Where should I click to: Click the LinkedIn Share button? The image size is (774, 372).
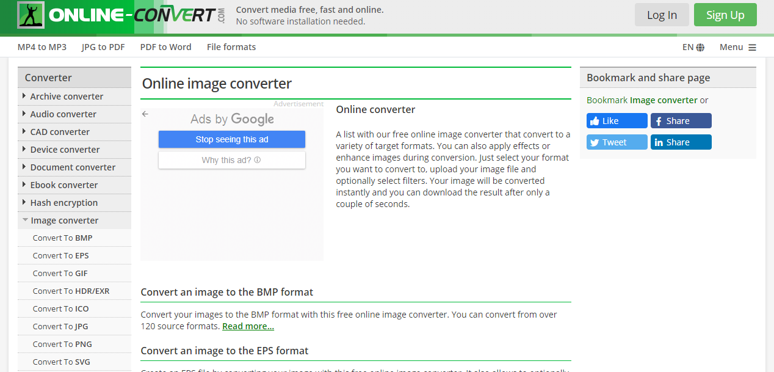[681, 142]
